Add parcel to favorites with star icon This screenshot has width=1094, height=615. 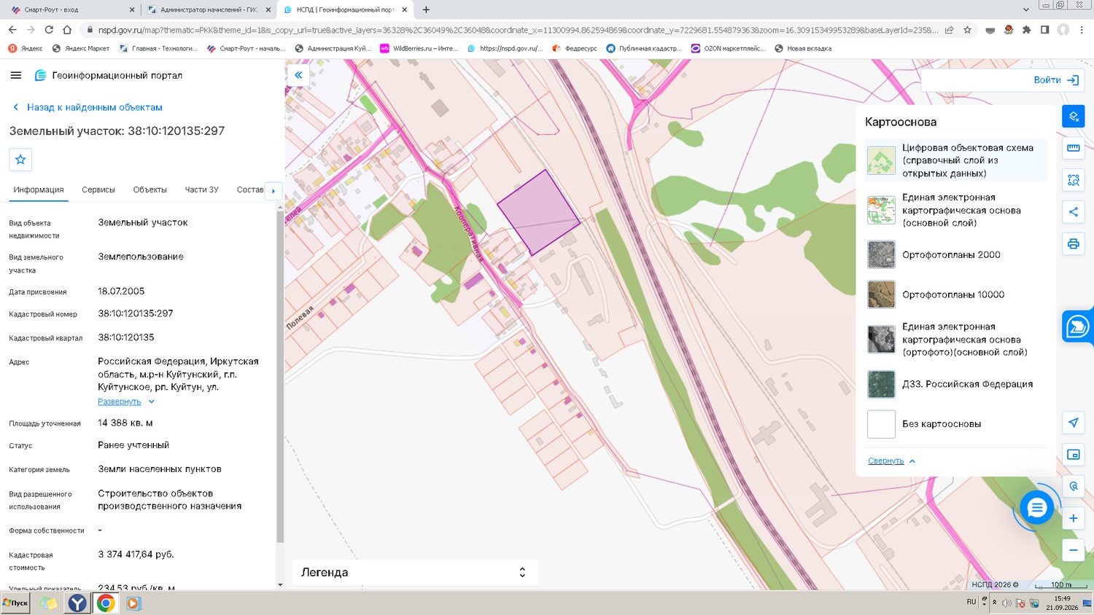click(x=20, y=160)
